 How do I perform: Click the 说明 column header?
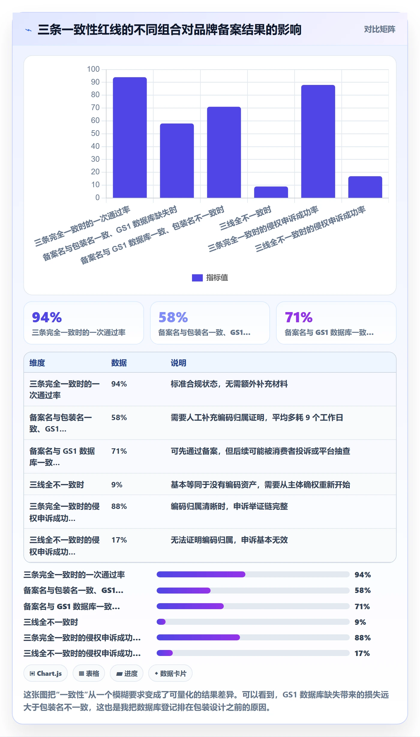coord(178,363)
